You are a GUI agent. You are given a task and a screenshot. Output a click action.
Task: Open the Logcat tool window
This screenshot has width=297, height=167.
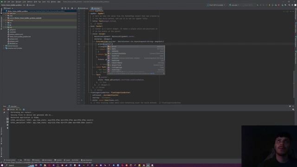[67, 160]
